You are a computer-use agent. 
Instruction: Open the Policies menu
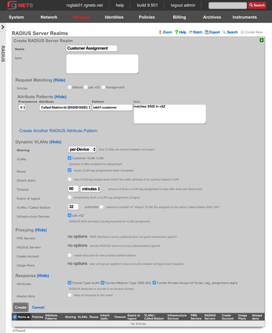click(x=147, y=17)
